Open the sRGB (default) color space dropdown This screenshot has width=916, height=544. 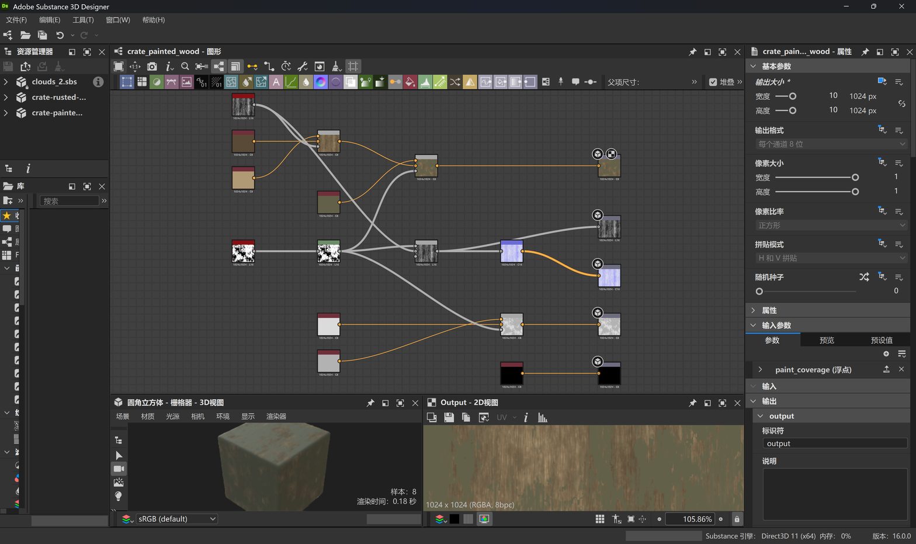tap(176, 519)
